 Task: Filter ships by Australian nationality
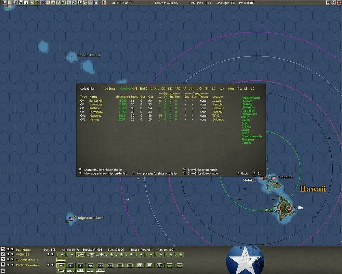pos(248,111)
